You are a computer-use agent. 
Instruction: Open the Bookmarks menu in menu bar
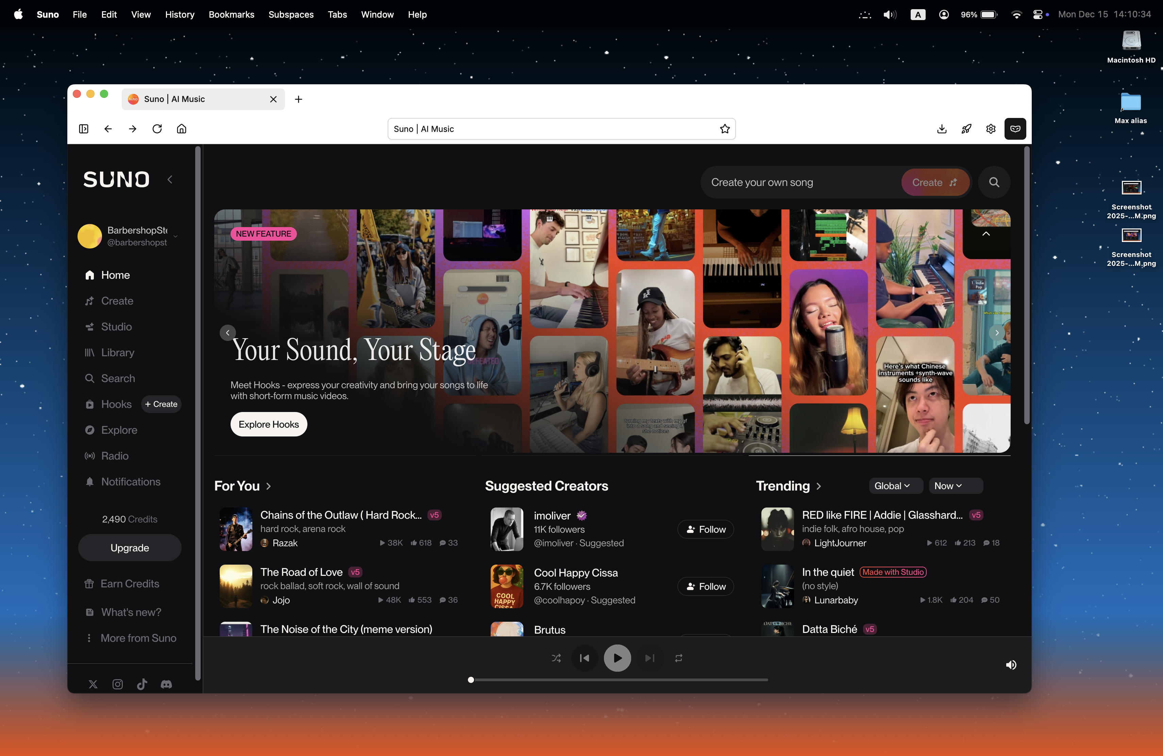pyautogui.click(x=231, y=14)
